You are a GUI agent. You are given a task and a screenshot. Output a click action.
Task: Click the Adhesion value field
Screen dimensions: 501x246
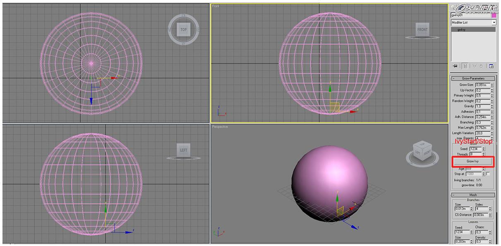tap(483, 112)
